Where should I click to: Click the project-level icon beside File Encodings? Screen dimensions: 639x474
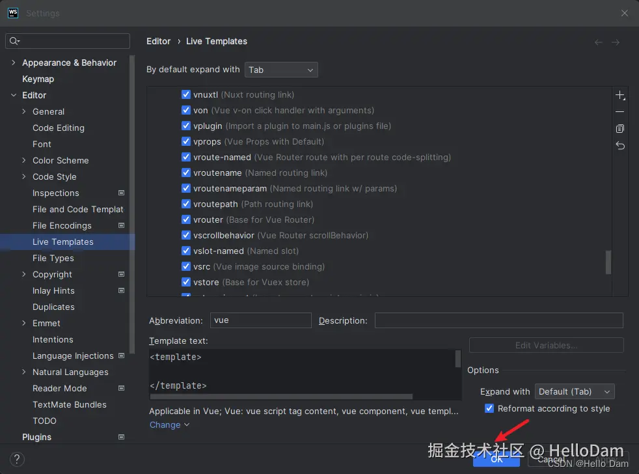click(121, 225)
